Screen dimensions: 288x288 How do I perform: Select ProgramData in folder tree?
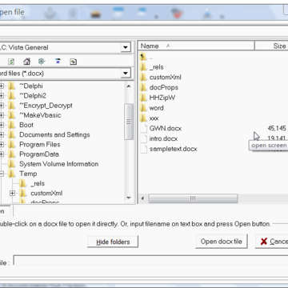[39, 154]
